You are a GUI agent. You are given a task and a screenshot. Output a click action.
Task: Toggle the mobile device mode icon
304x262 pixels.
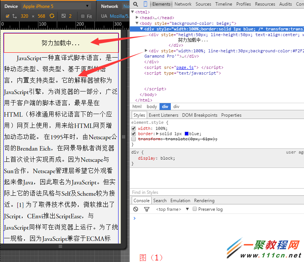tap(145, 4)
